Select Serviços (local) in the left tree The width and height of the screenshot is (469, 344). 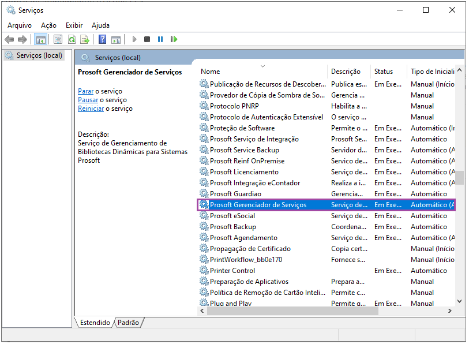point(39,55)
